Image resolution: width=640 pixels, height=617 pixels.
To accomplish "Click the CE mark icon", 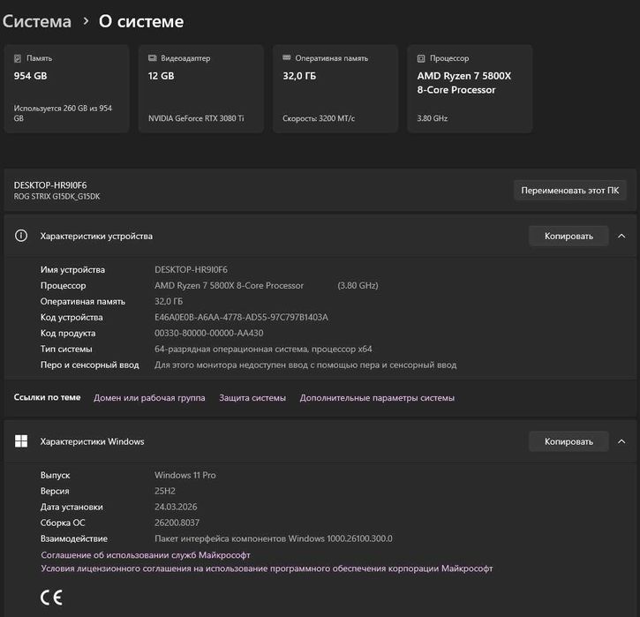I will 51,597.
